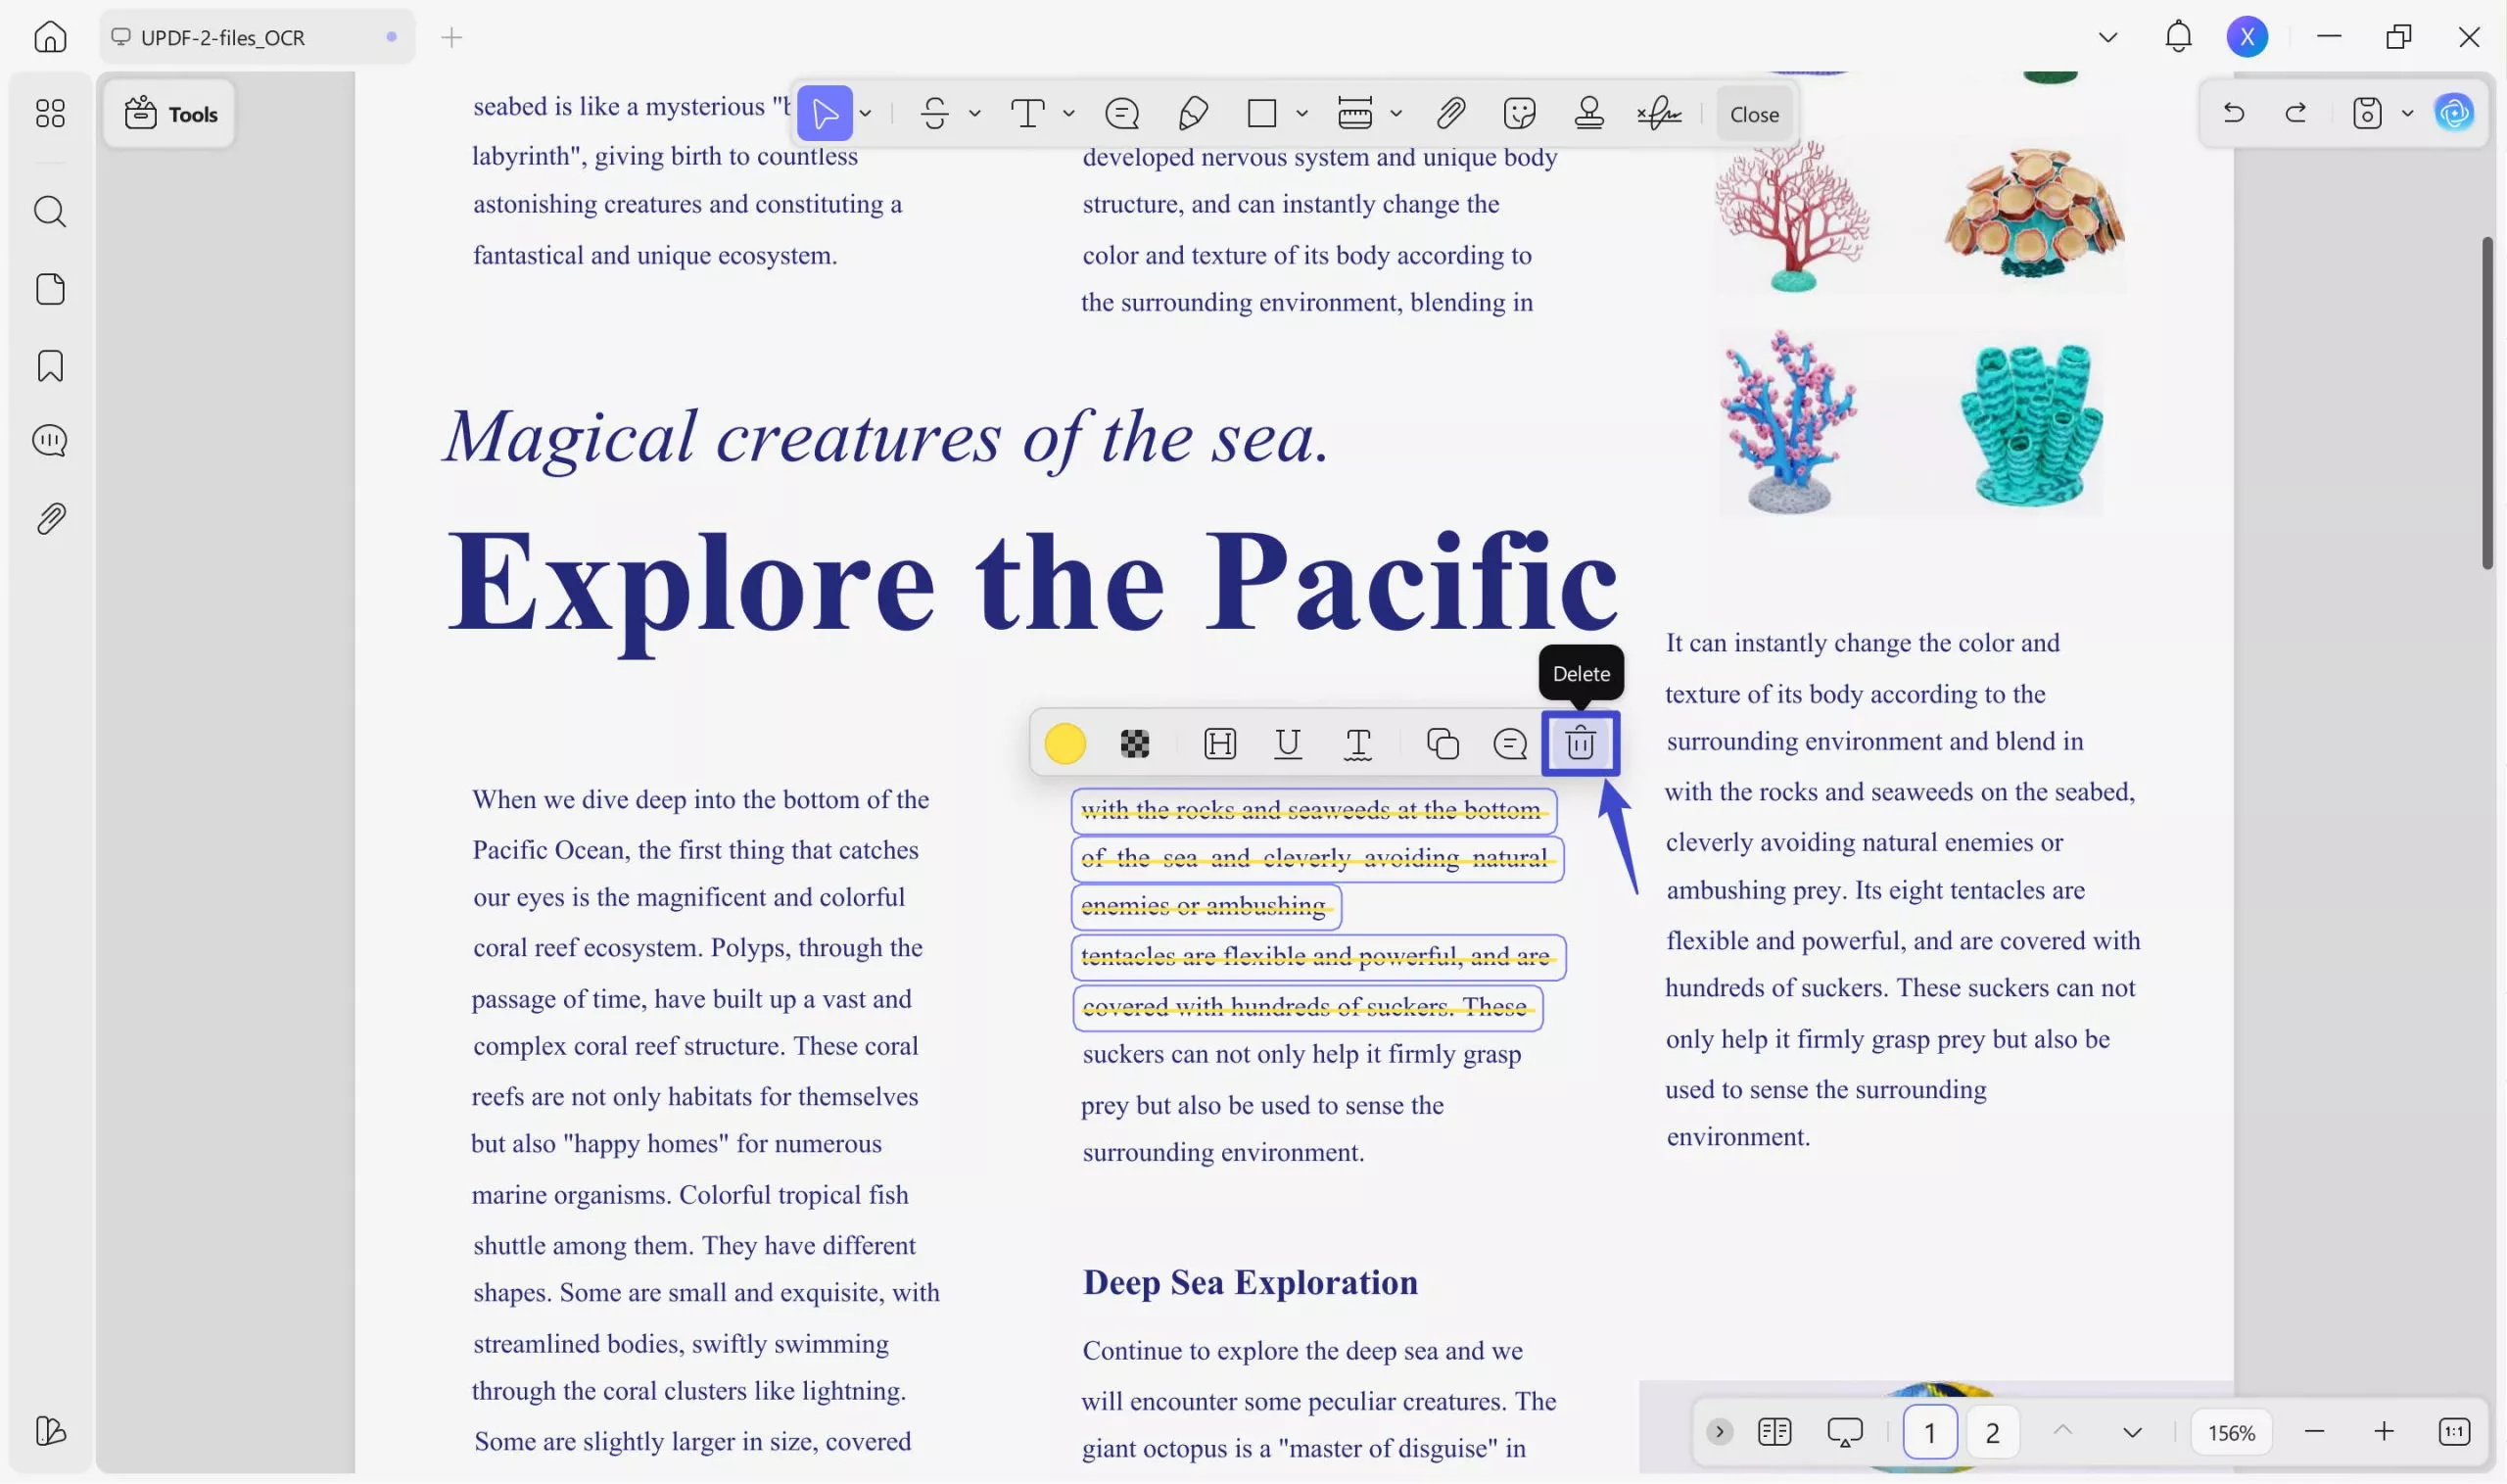
Task: Select the attach file paperclip in toolbar
Action: point(1450,113)
